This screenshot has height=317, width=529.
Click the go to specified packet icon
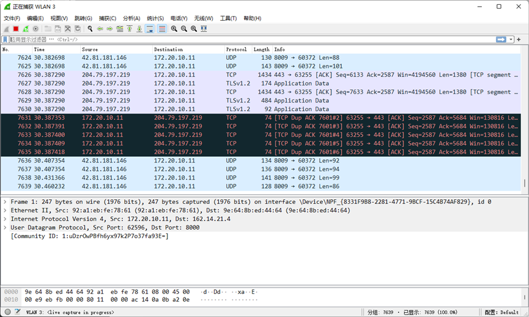click(x=120, y=29)
